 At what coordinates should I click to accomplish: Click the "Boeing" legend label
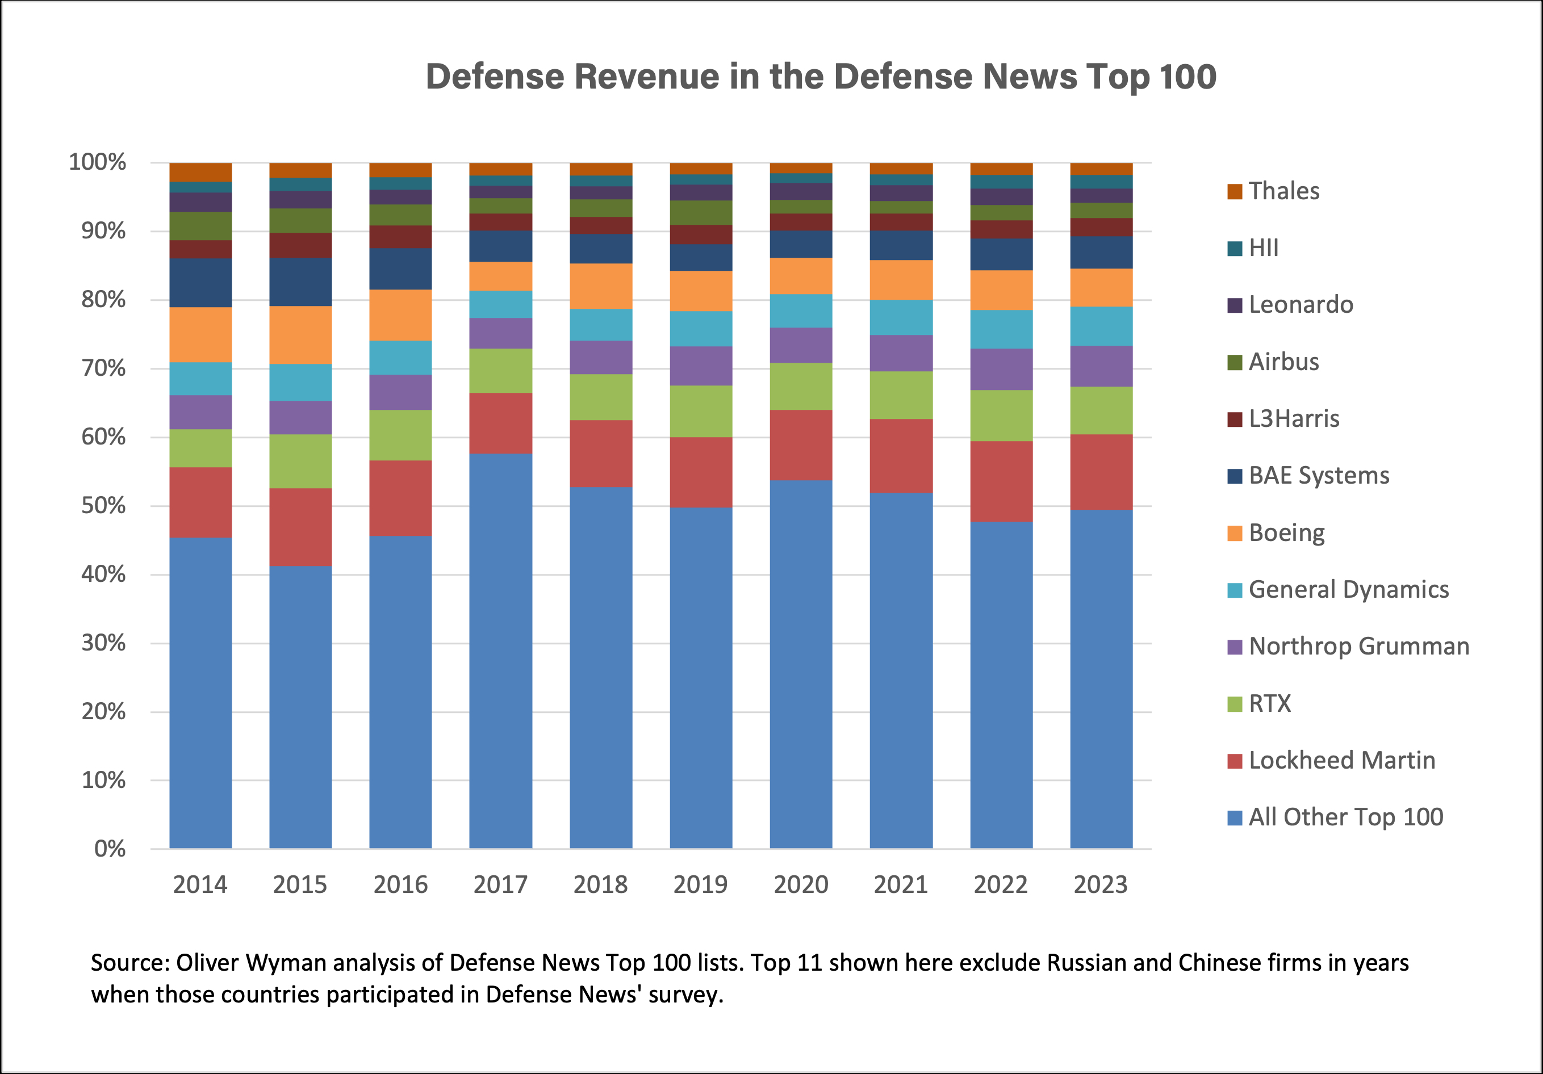(1286, 533)
